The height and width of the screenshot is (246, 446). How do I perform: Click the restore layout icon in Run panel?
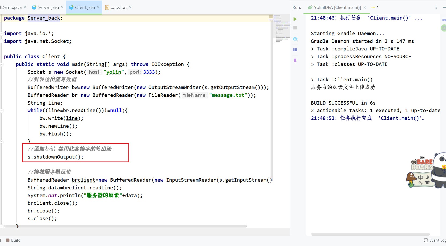295,50
